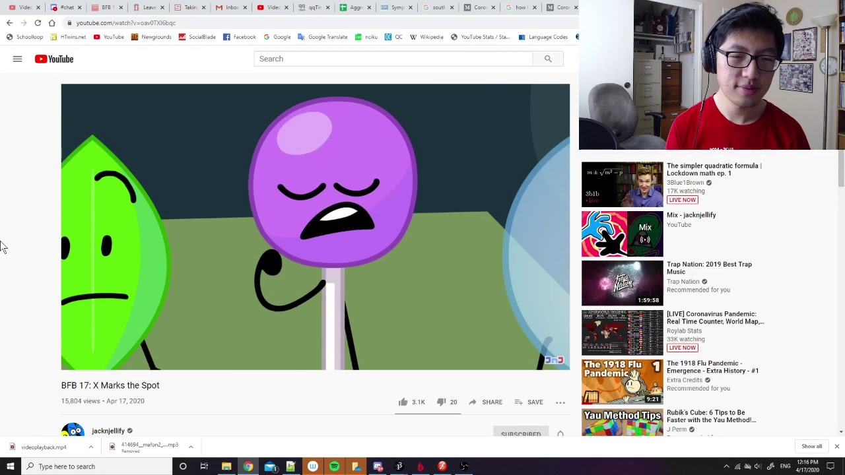Image resolution: width=845 pixels, height=475 pixels.
Task: Focus the YouTube search box
Action: [393, 59]
